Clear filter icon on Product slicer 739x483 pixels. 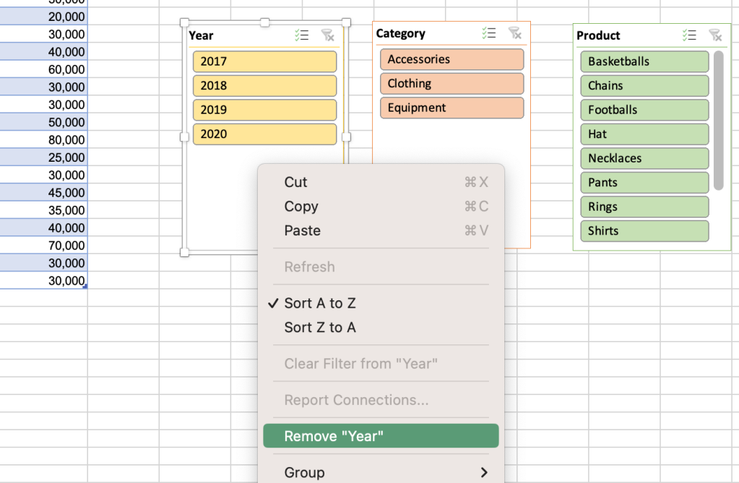(715, 35)
